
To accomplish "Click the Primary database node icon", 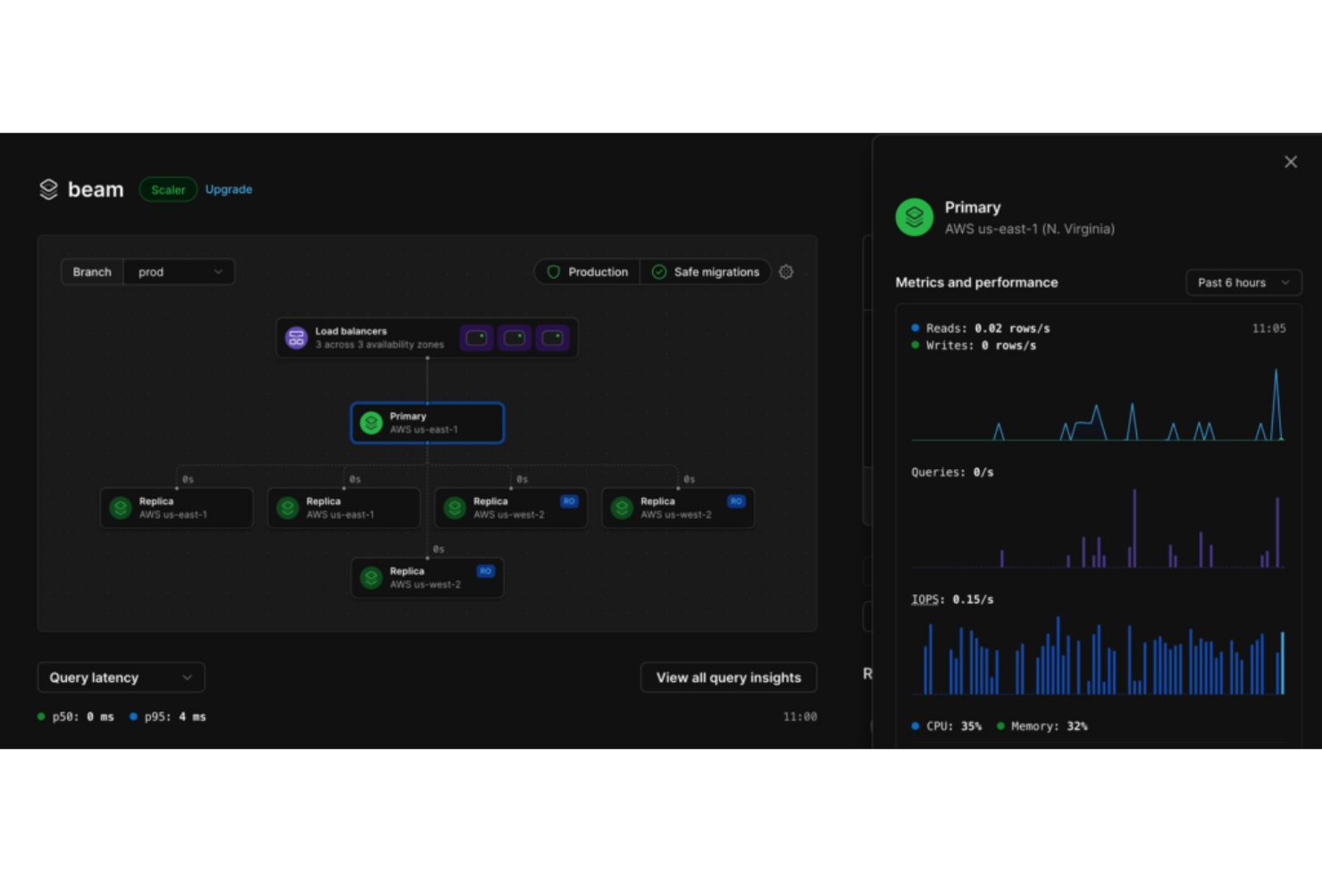I will (x=371, y=422).
